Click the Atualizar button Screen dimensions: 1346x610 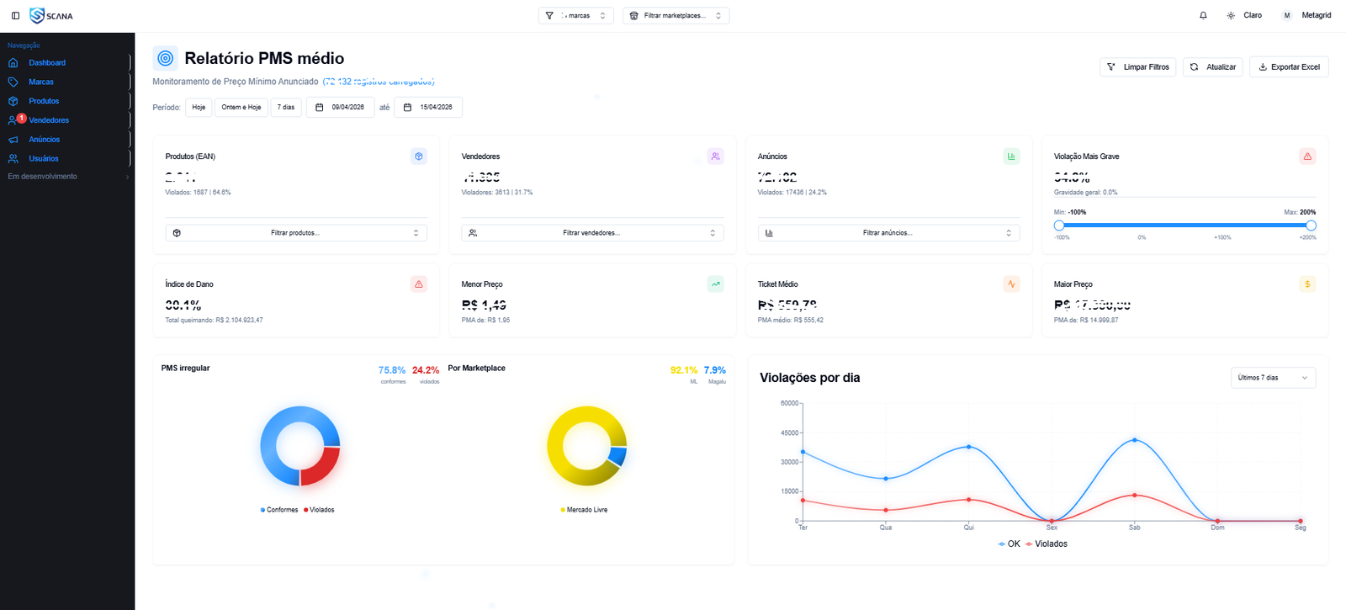[x=1213, y=67]
